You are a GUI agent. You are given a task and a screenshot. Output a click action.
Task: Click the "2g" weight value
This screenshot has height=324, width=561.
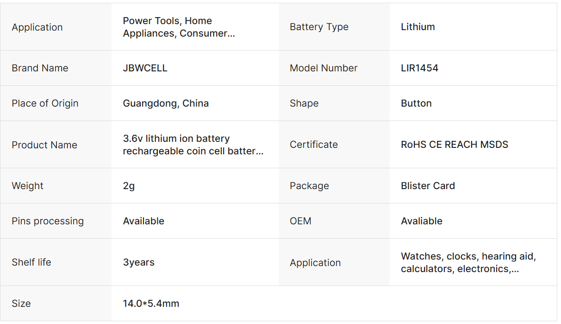[x=129, y=186]
